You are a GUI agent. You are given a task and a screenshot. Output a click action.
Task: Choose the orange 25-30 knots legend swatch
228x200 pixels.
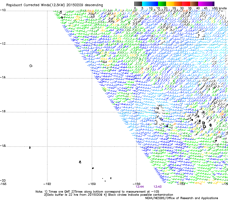tap(178, 4)
